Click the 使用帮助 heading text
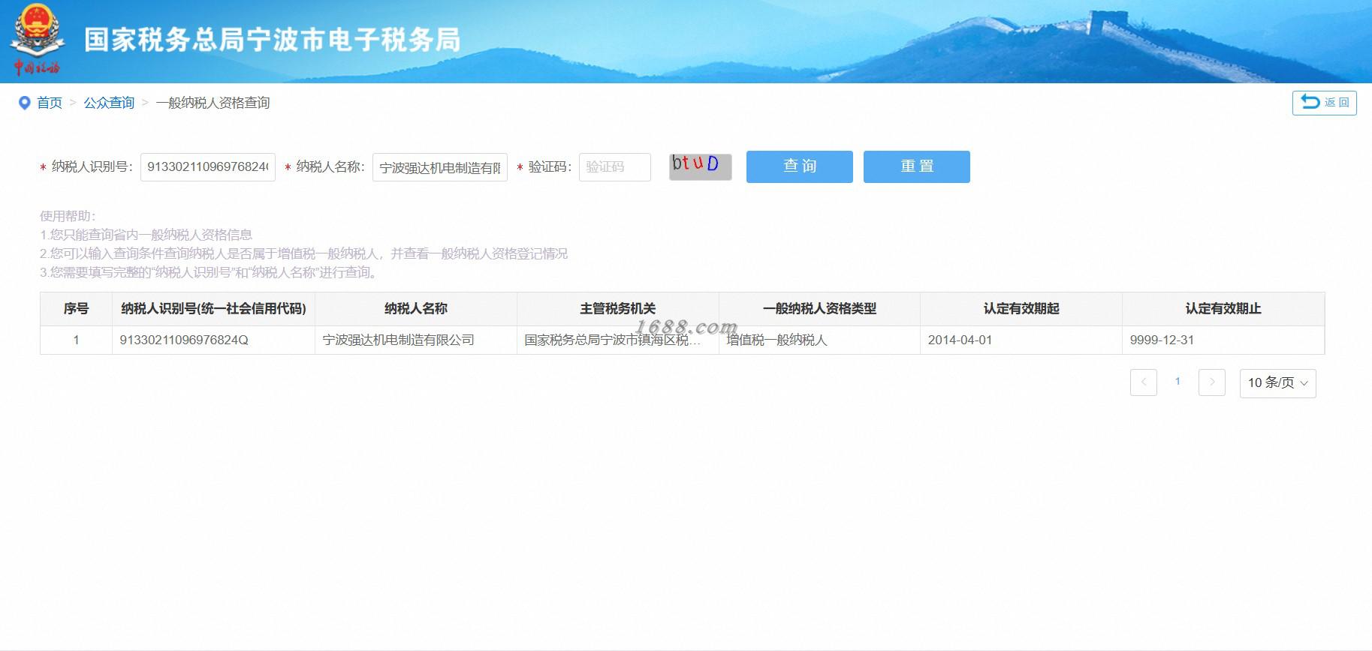This screenshot has height=651, width=1372. click(68, 216)
